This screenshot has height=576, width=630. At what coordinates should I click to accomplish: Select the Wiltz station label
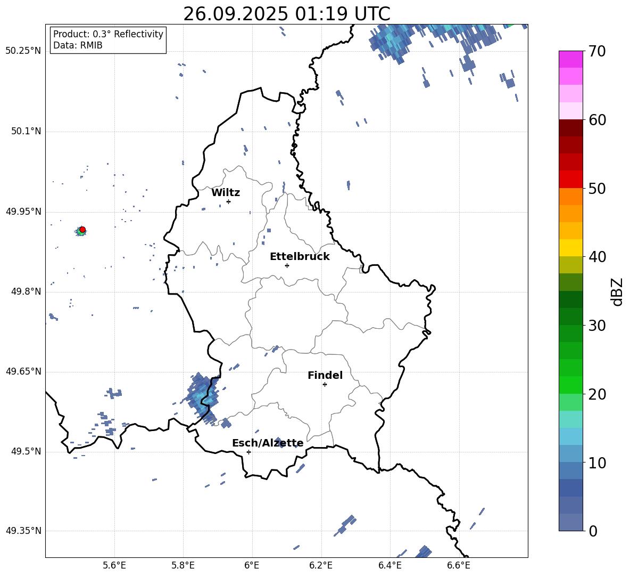coord(226,193)
